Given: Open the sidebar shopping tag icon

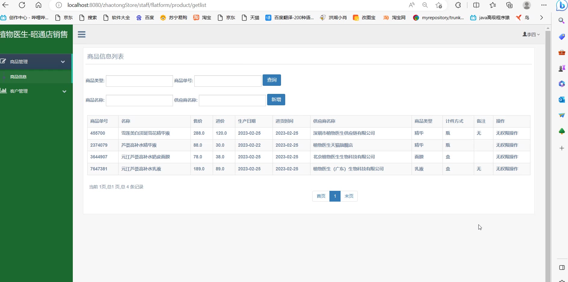Looking at the screenshot, I should point(562,37).
